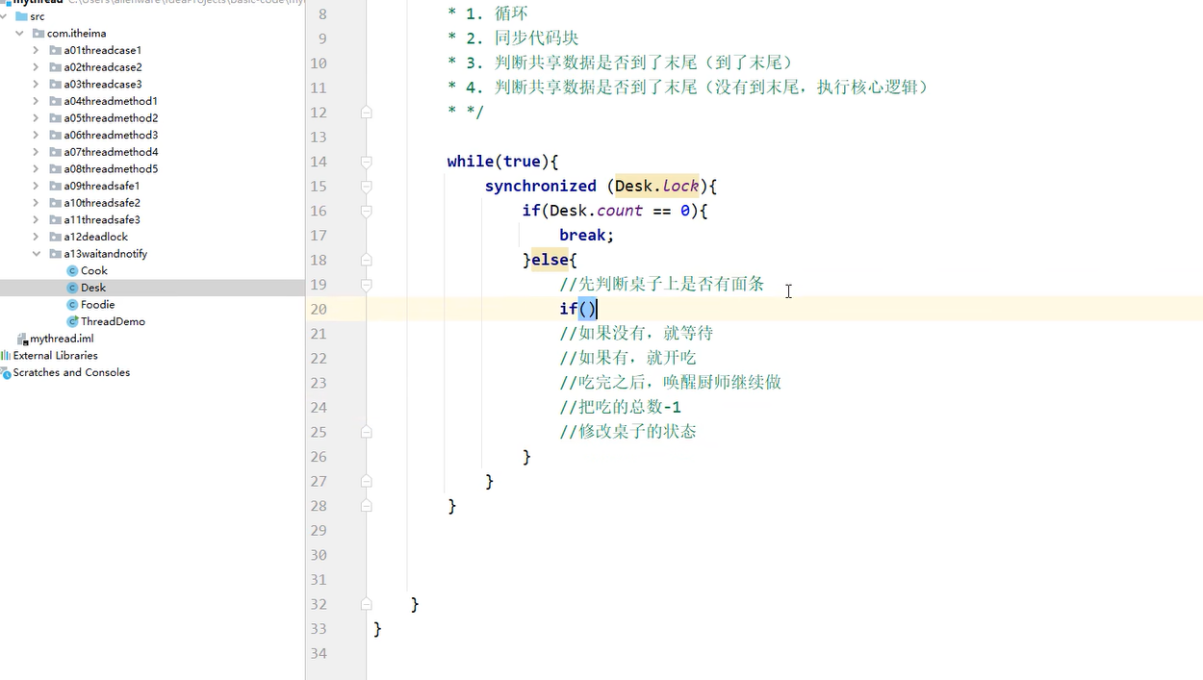Click the fold end marker at line 32

pyautogui.click(x=367, y=604)
